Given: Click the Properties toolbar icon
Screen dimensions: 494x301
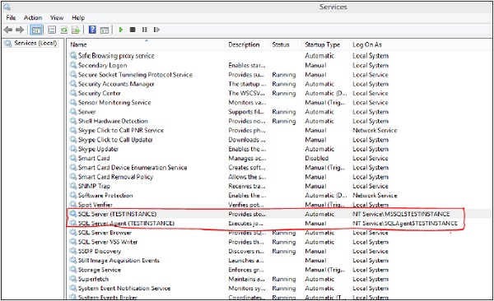Looking at the screenshot, I should pyautogui.click(x=52, y=30).
